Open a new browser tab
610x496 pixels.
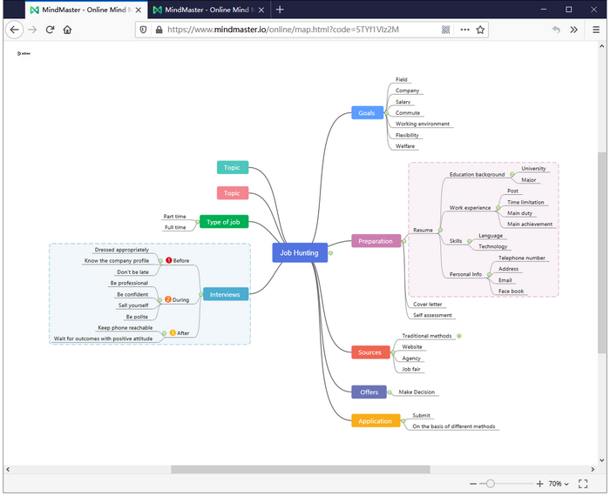280,9
